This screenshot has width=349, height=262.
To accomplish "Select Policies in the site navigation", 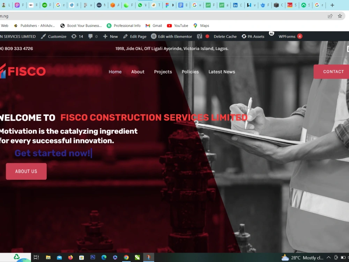I will click(190, 72).
